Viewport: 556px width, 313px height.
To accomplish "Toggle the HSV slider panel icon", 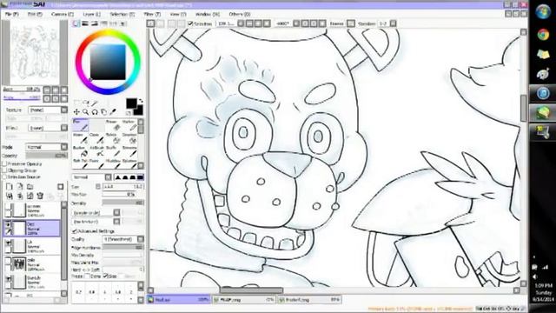I will point(95,23).
